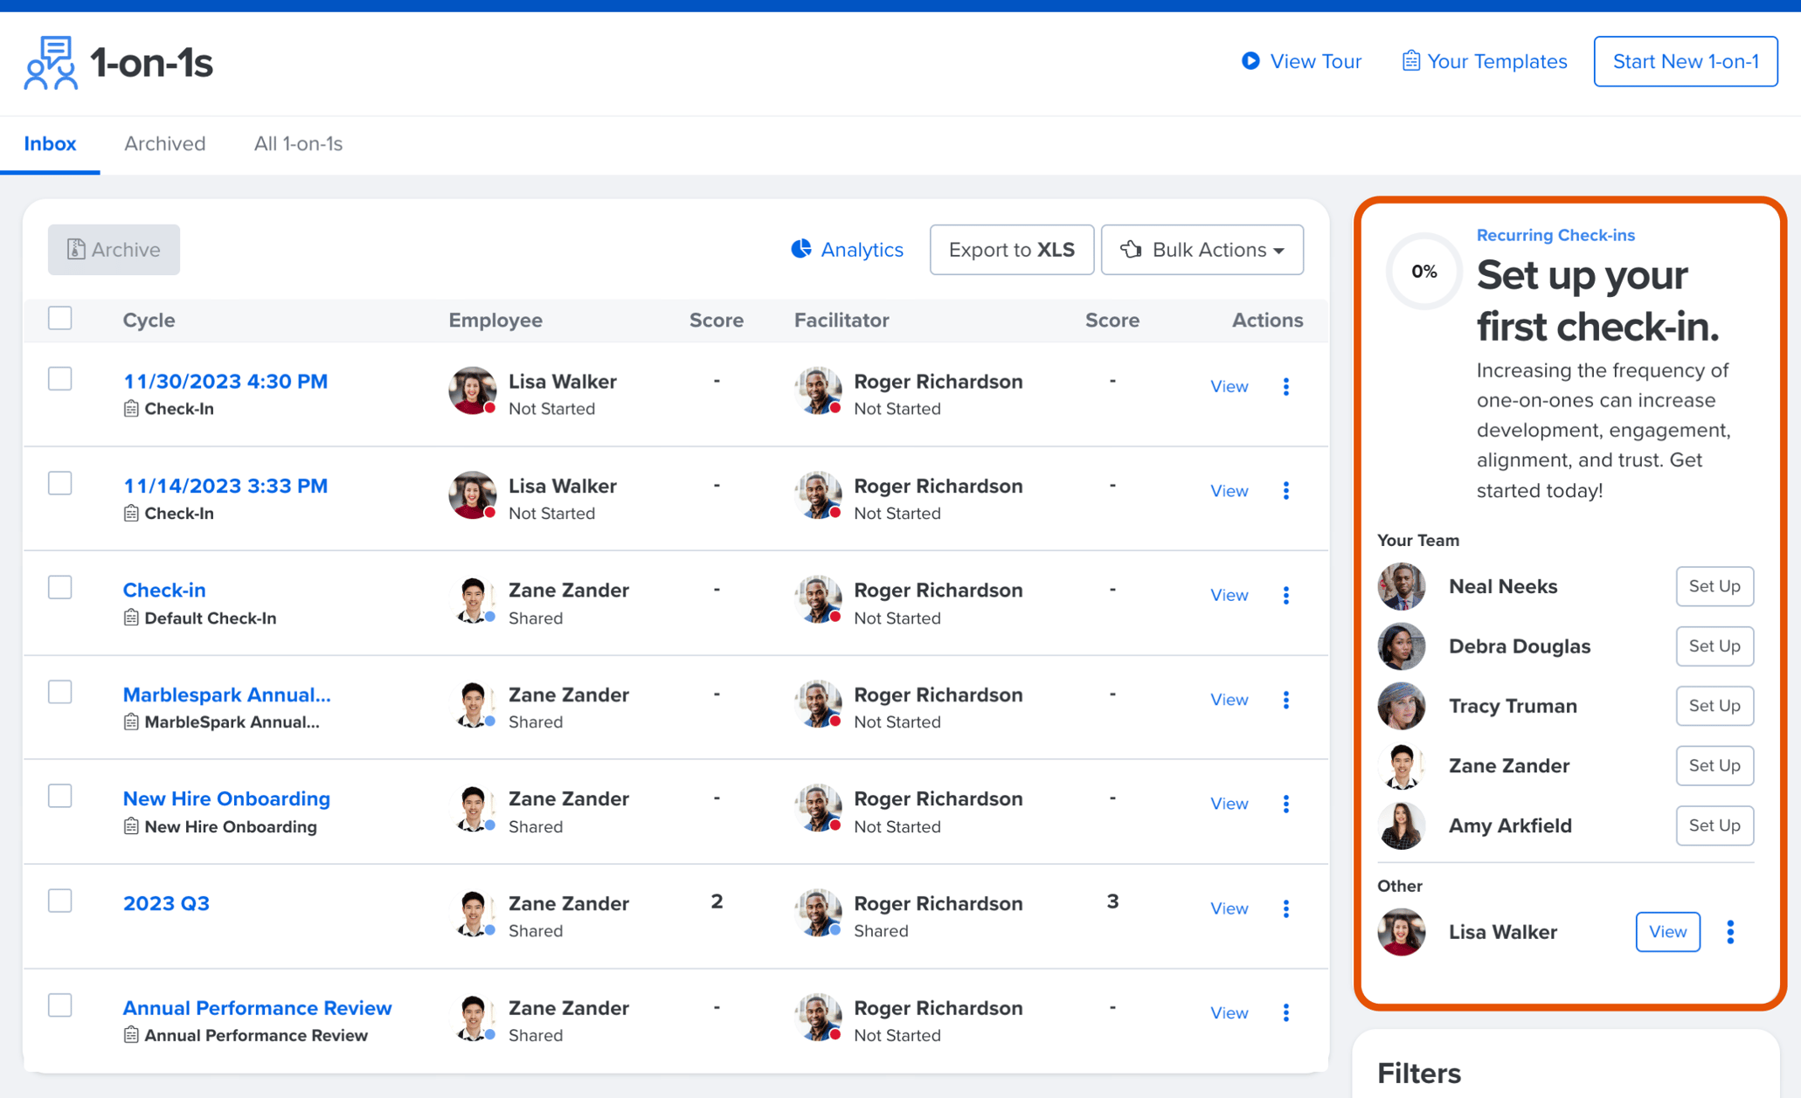1801x1098 pixels.
Task: Click the three-dot menu next to Lisa Walker's View button
Action: click(1729, 932)
